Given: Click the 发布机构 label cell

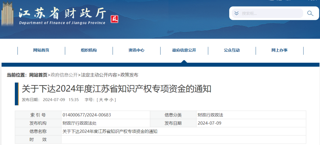Looking at the screenshot, I should tap(38, 123).
